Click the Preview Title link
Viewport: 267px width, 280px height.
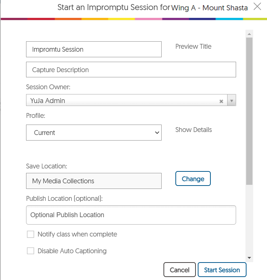pyautogui.click(x=193, y=46)
